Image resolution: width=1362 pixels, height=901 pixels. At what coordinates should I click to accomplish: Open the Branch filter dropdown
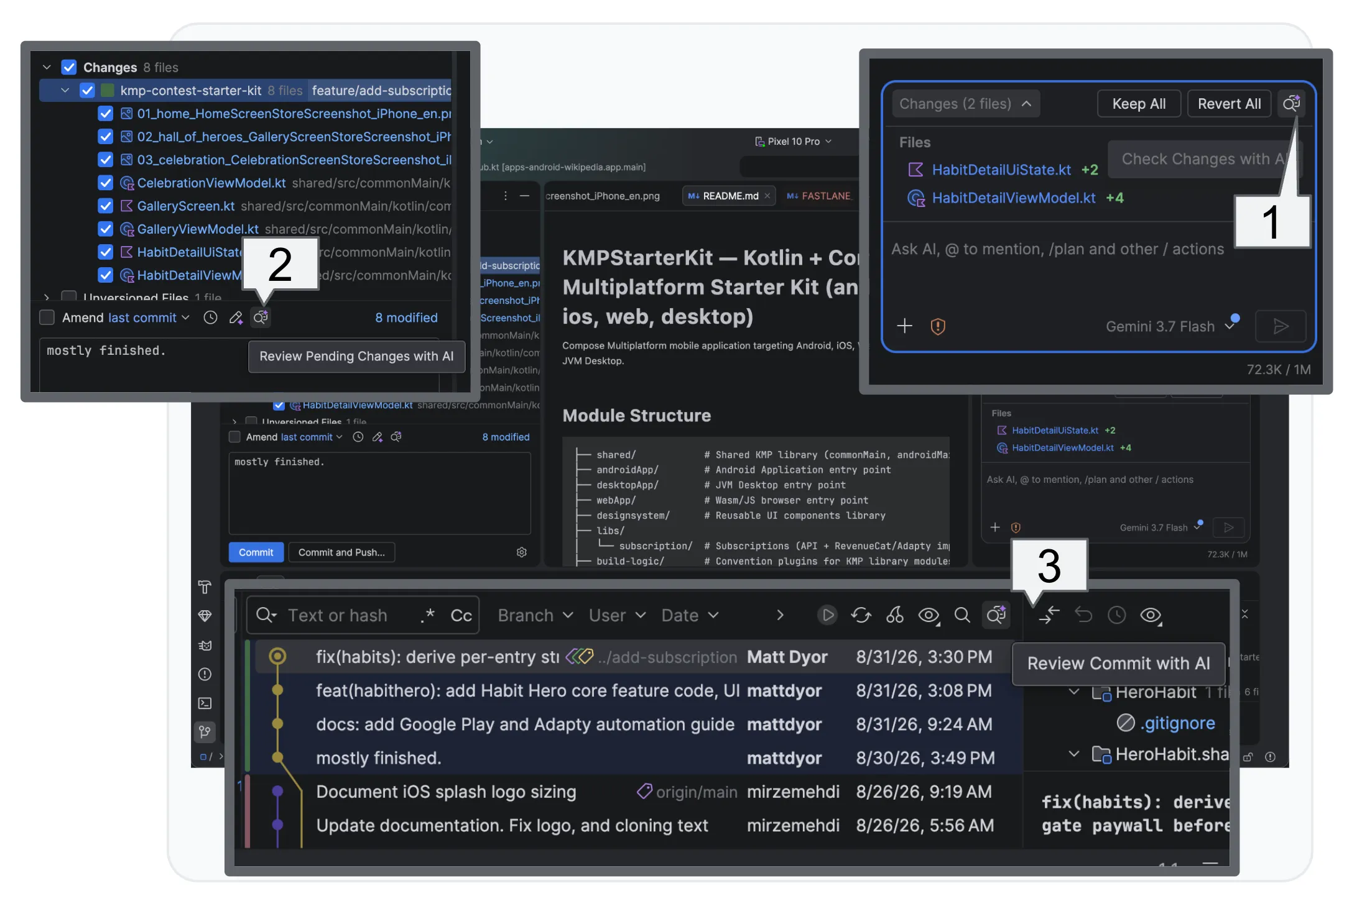(535, 615)
